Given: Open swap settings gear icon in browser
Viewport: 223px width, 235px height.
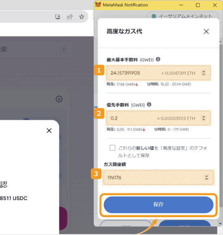Looking at the screenshot, I should point(59,99).
